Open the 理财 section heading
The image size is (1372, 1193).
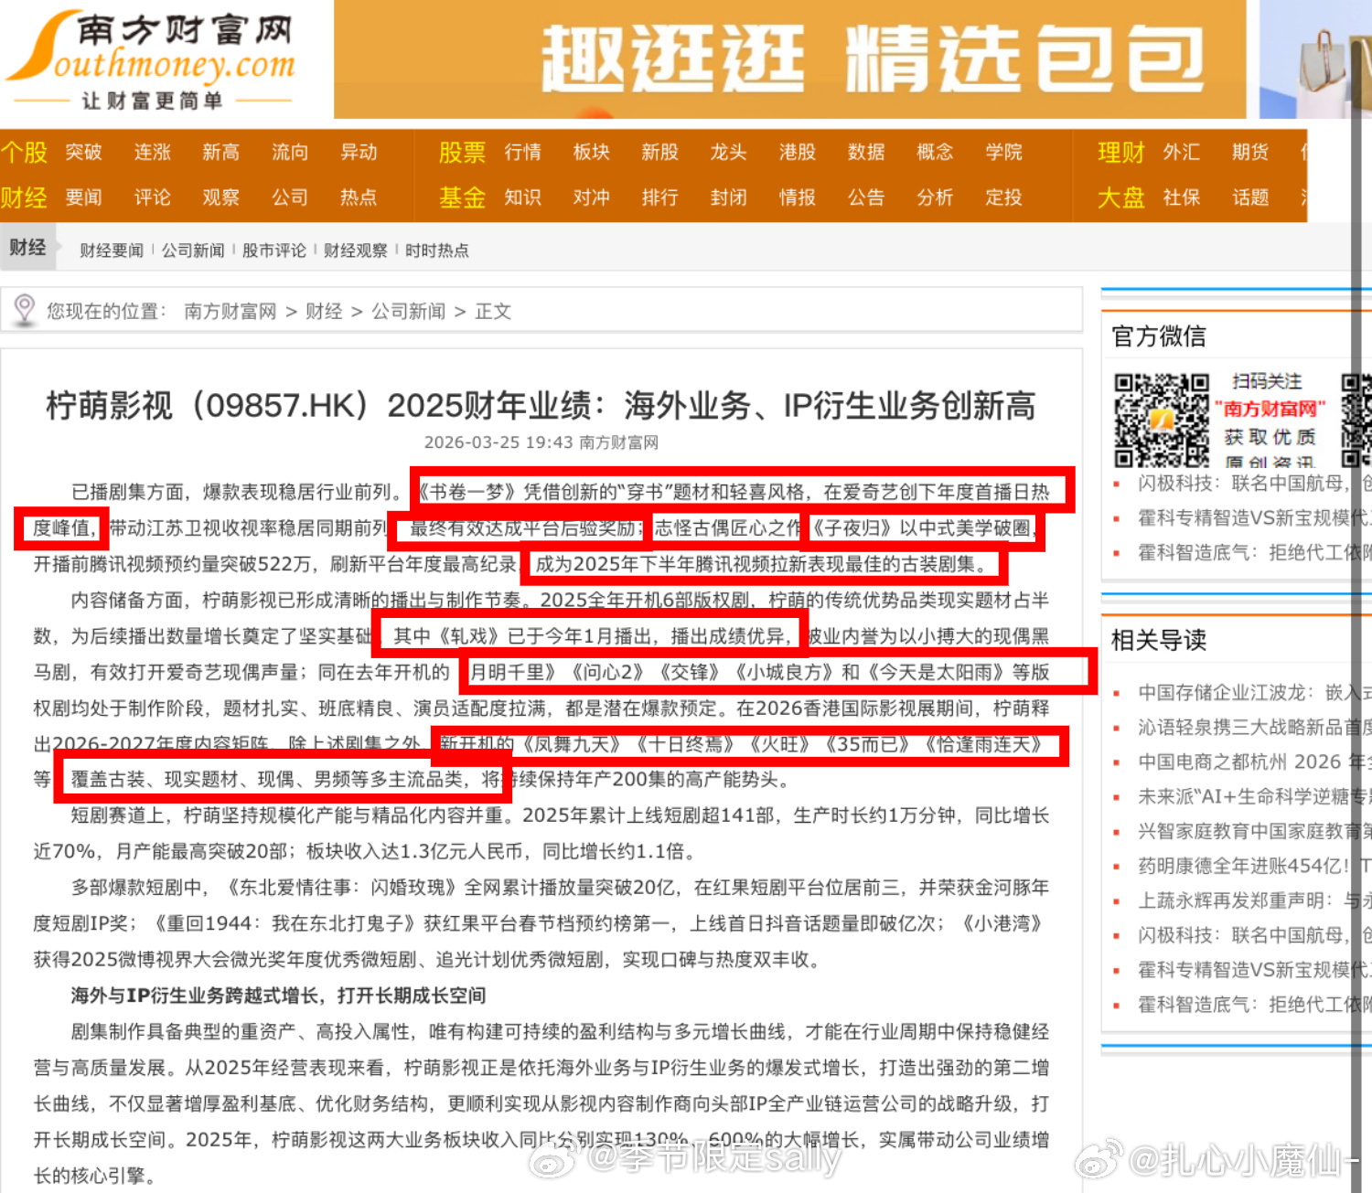(1120, 152)
